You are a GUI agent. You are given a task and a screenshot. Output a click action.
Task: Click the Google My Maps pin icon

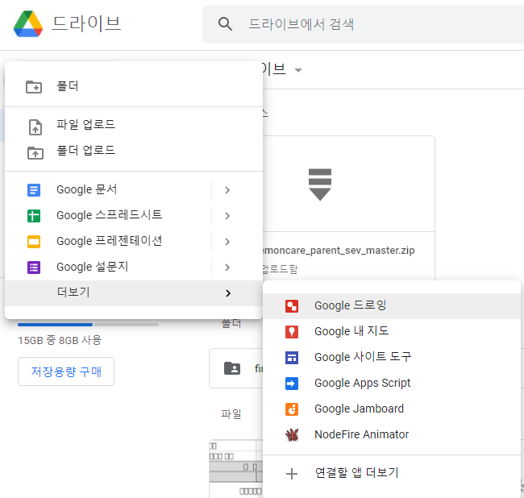292,332
